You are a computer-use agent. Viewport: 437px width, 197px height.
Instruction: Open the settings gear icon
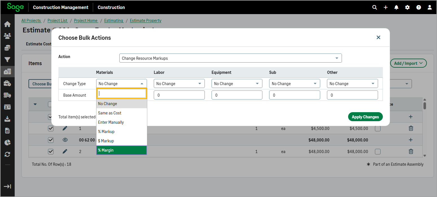pos(407,7)
